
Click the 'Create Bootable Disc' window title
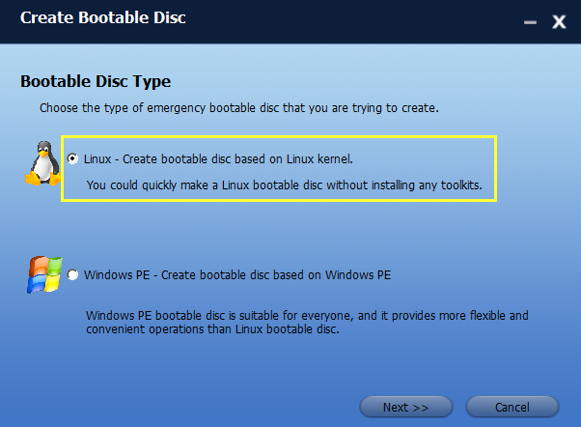click(x=103, y=18)
